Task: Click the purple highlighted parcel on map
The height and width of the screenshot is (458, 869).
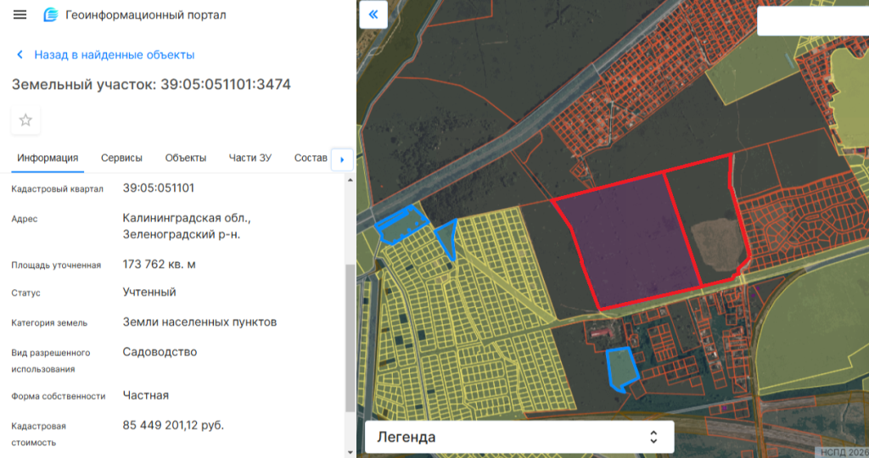Action: point(629,240)
